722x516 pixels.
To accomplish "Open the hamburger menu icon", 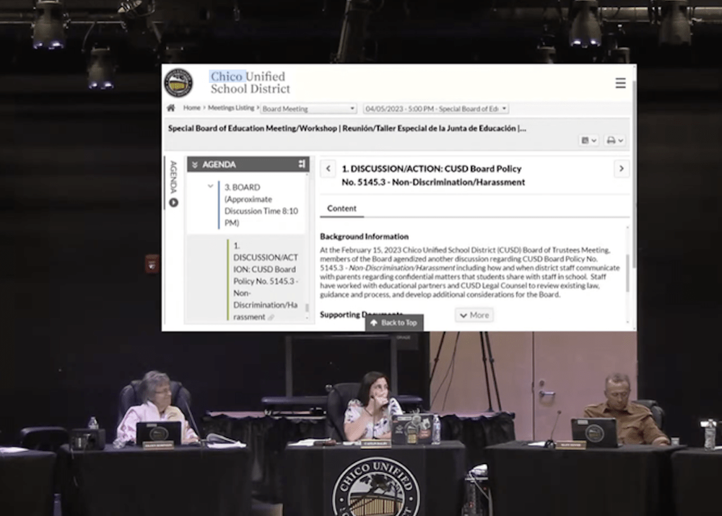I will 620,83.
